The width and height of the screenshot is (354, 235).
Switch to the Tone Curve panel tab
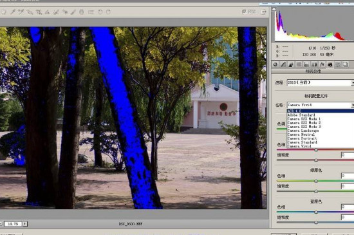[283, 64]
